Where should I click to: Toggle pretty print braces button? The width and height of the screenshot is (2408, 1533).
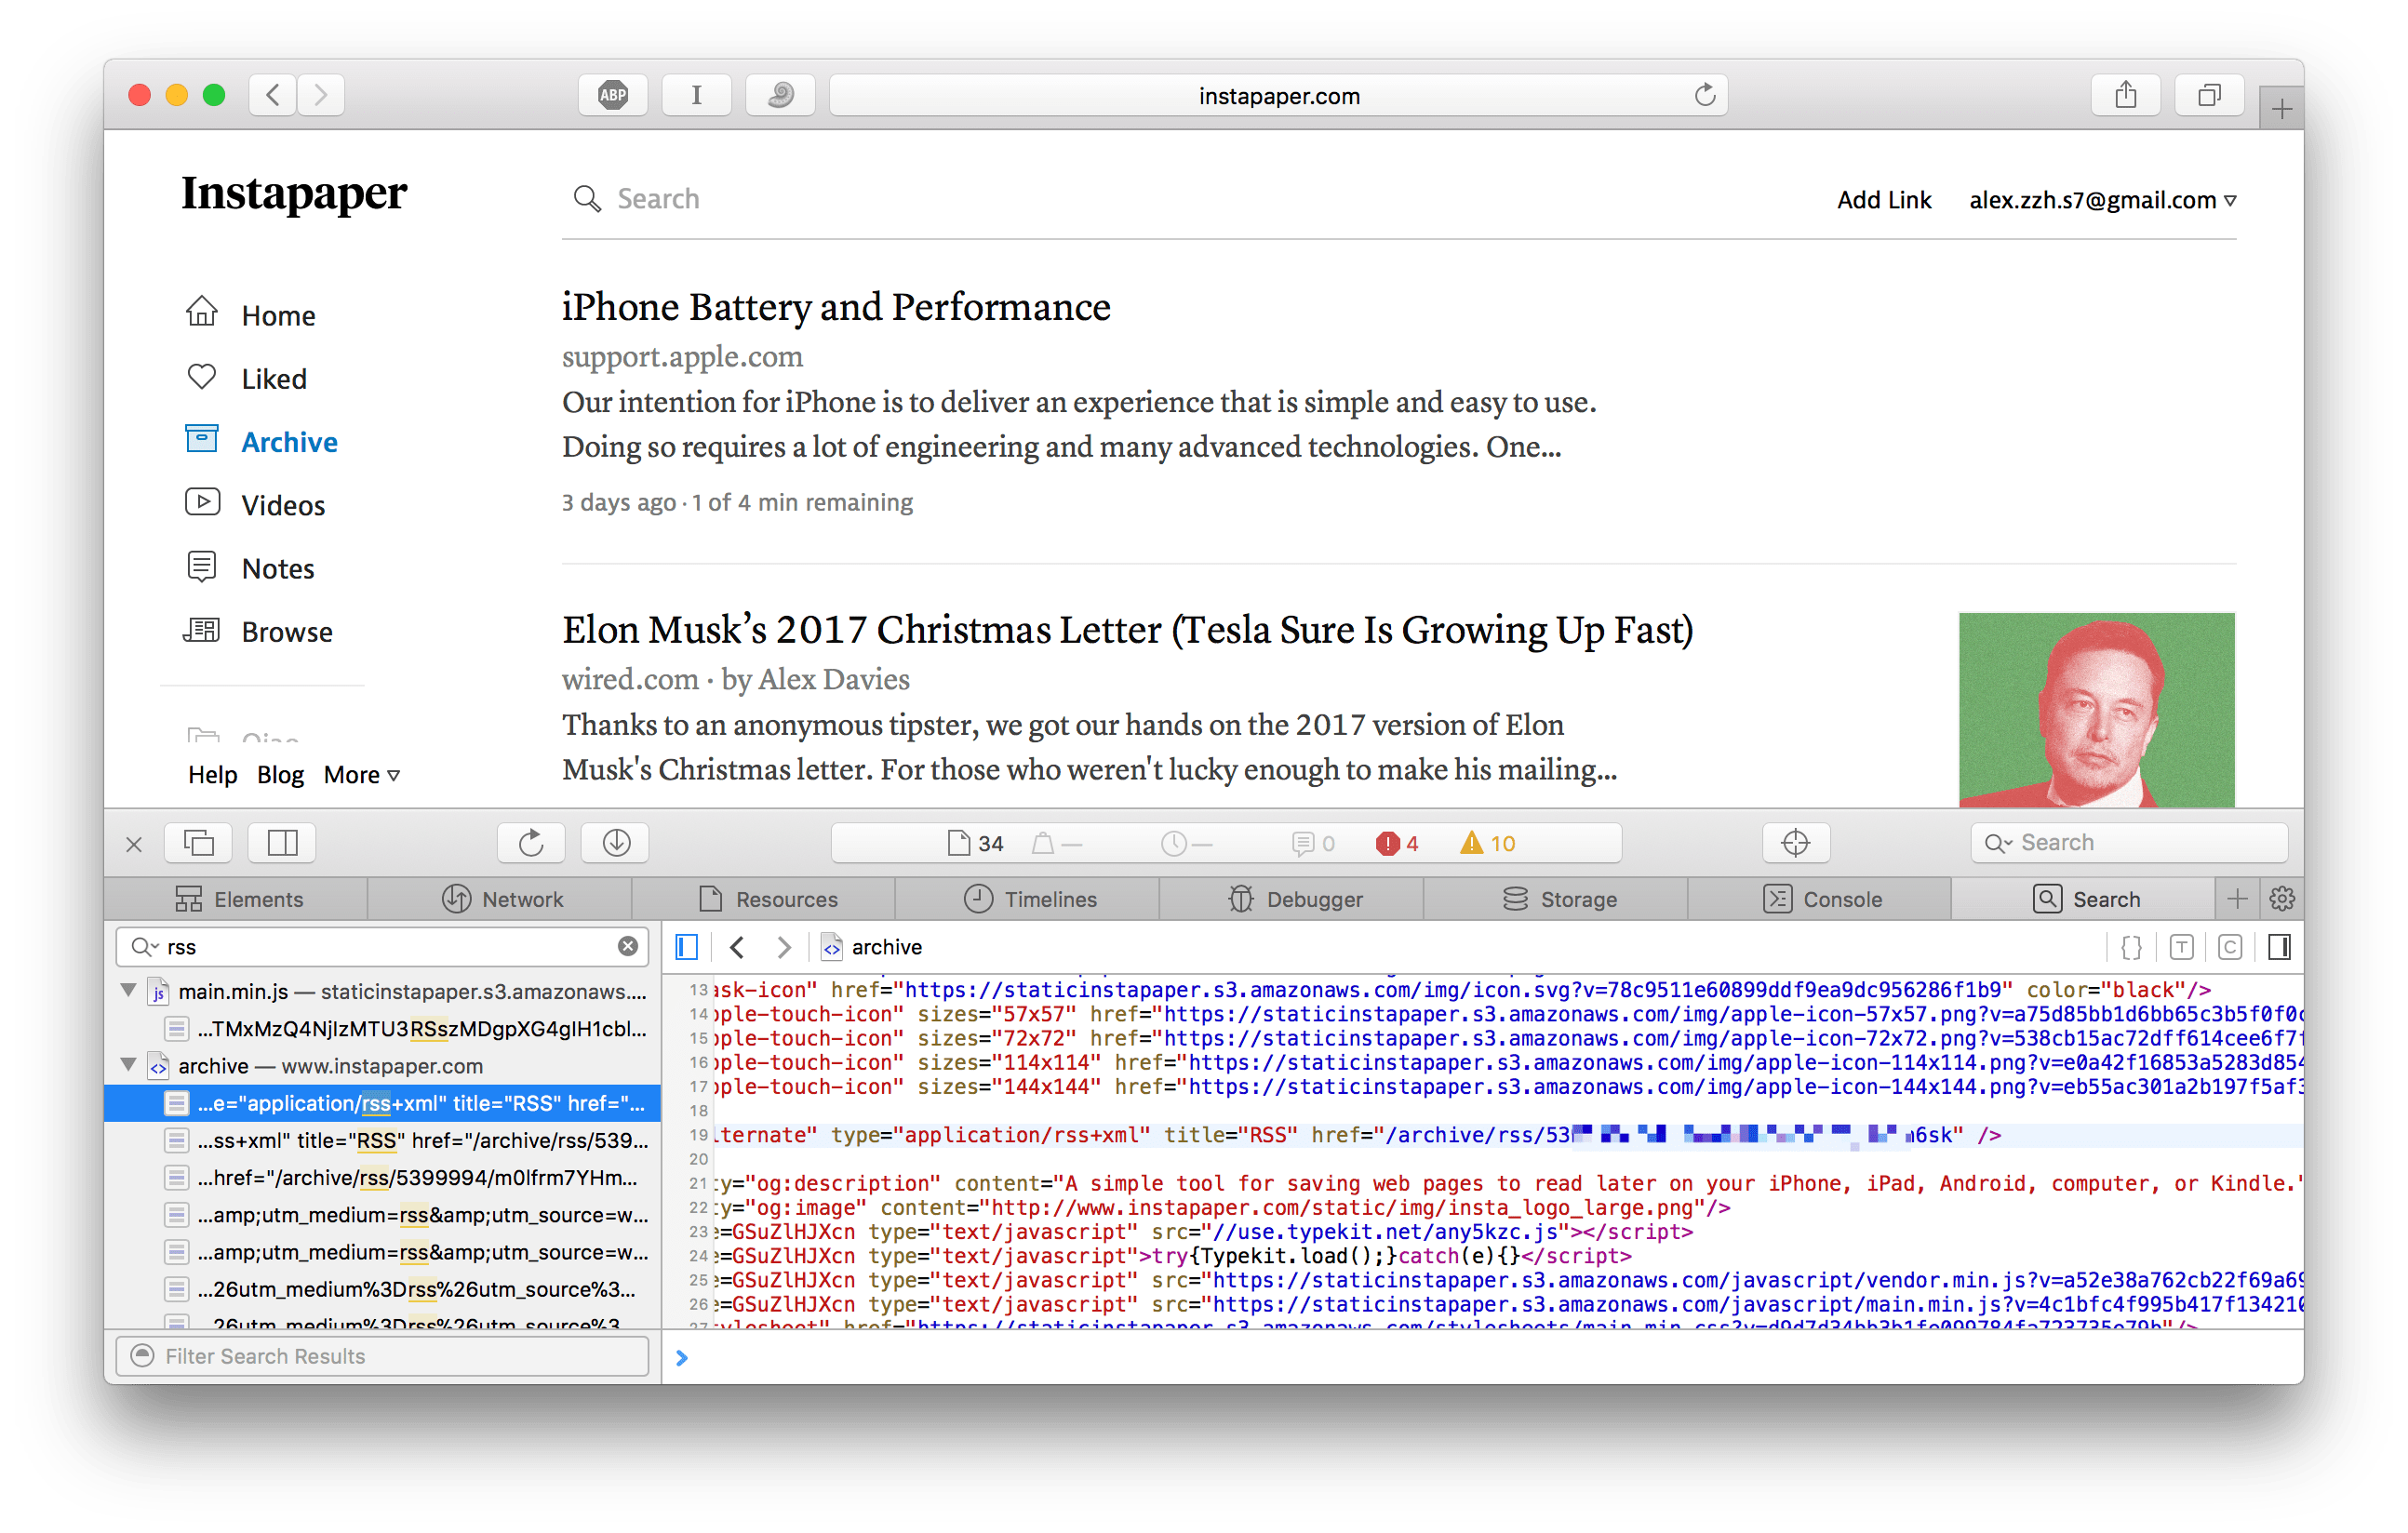pos(2131,947)
